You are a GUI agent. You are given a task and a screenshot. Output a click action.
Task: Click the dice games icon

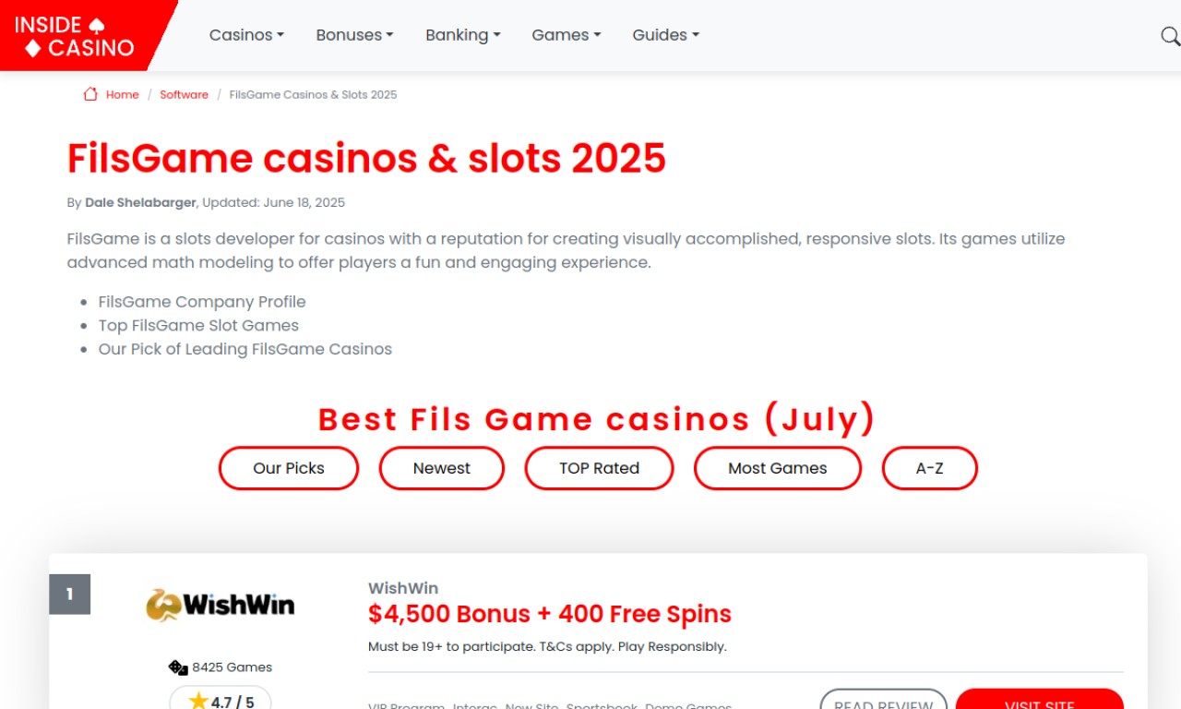178,667
